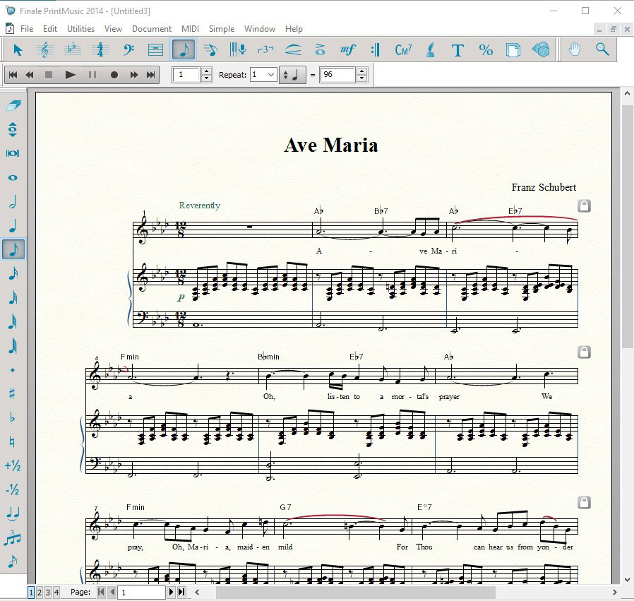Screen dimensions: 634x601
Task: Open the Chord tool CM7
Action: [403, 49]
